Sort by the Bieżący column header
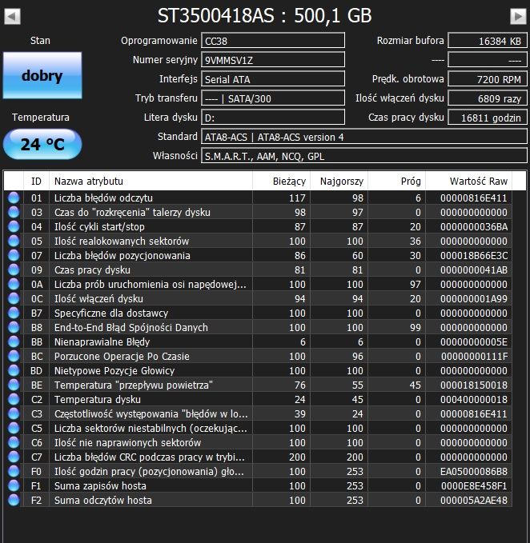 click(281, 181)
